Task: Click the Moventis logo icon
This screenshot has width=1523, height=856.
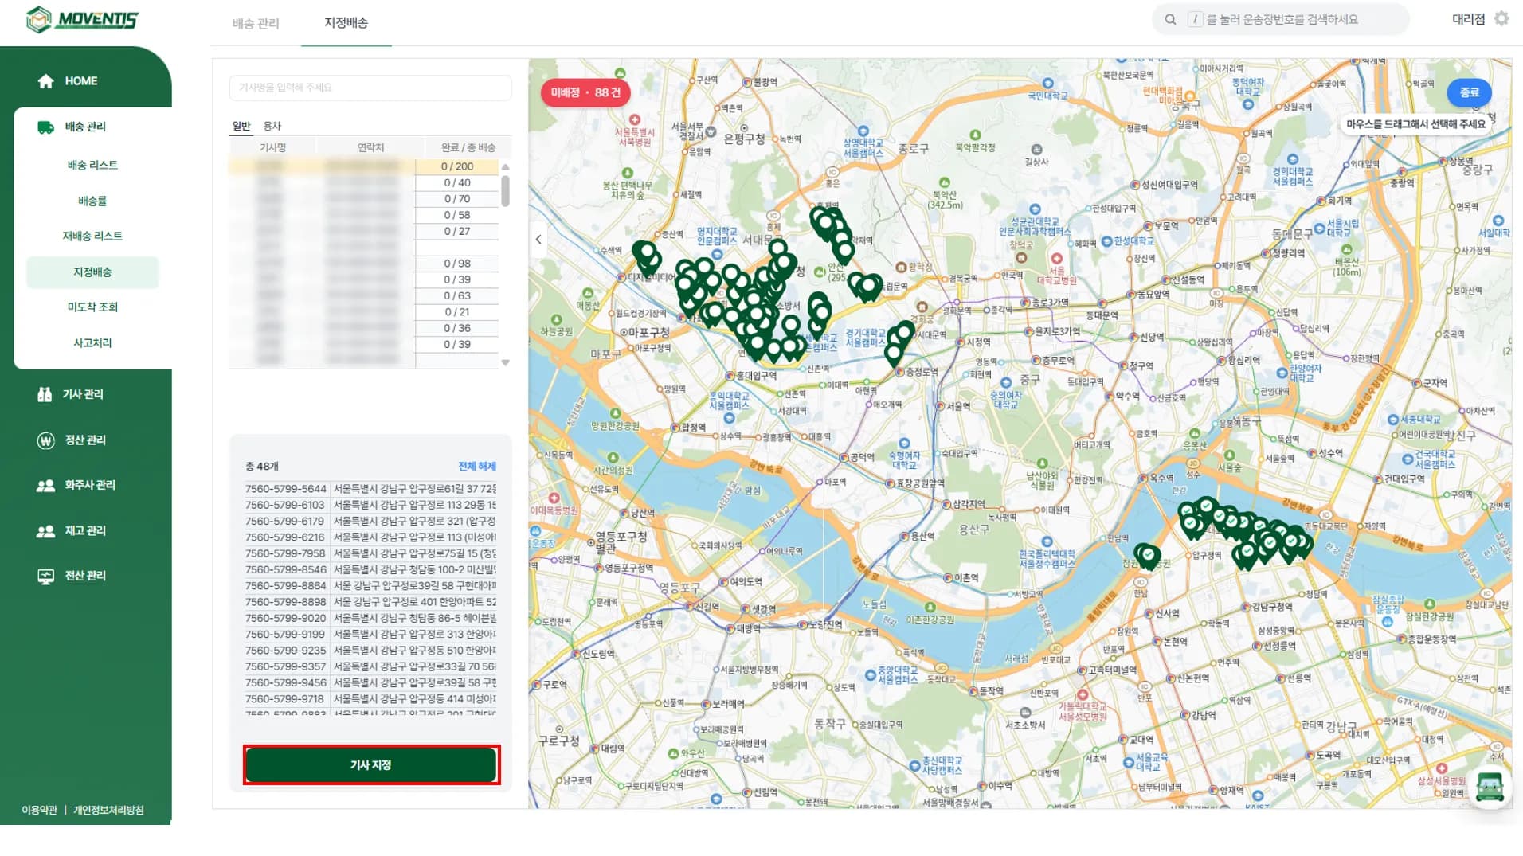Action: click(37, 20)
